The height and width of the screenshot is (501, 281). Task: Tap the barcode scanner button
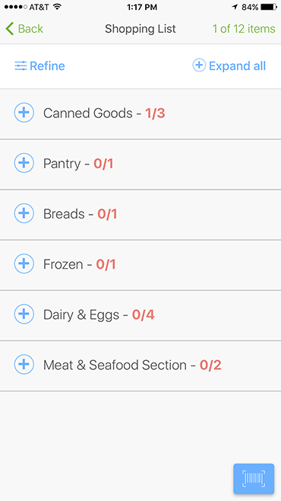(x=254, y=479)
